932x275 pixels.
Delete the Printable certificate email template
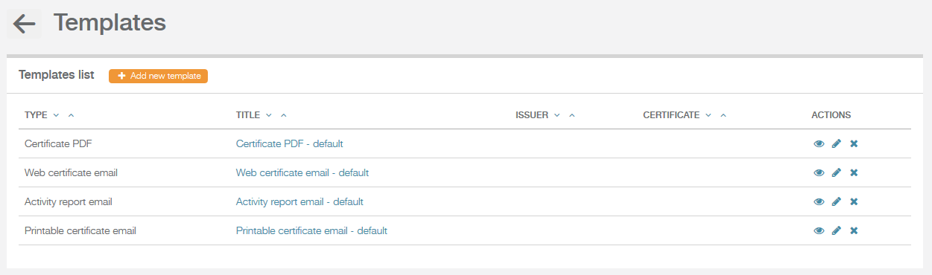(x=854, y=230)
